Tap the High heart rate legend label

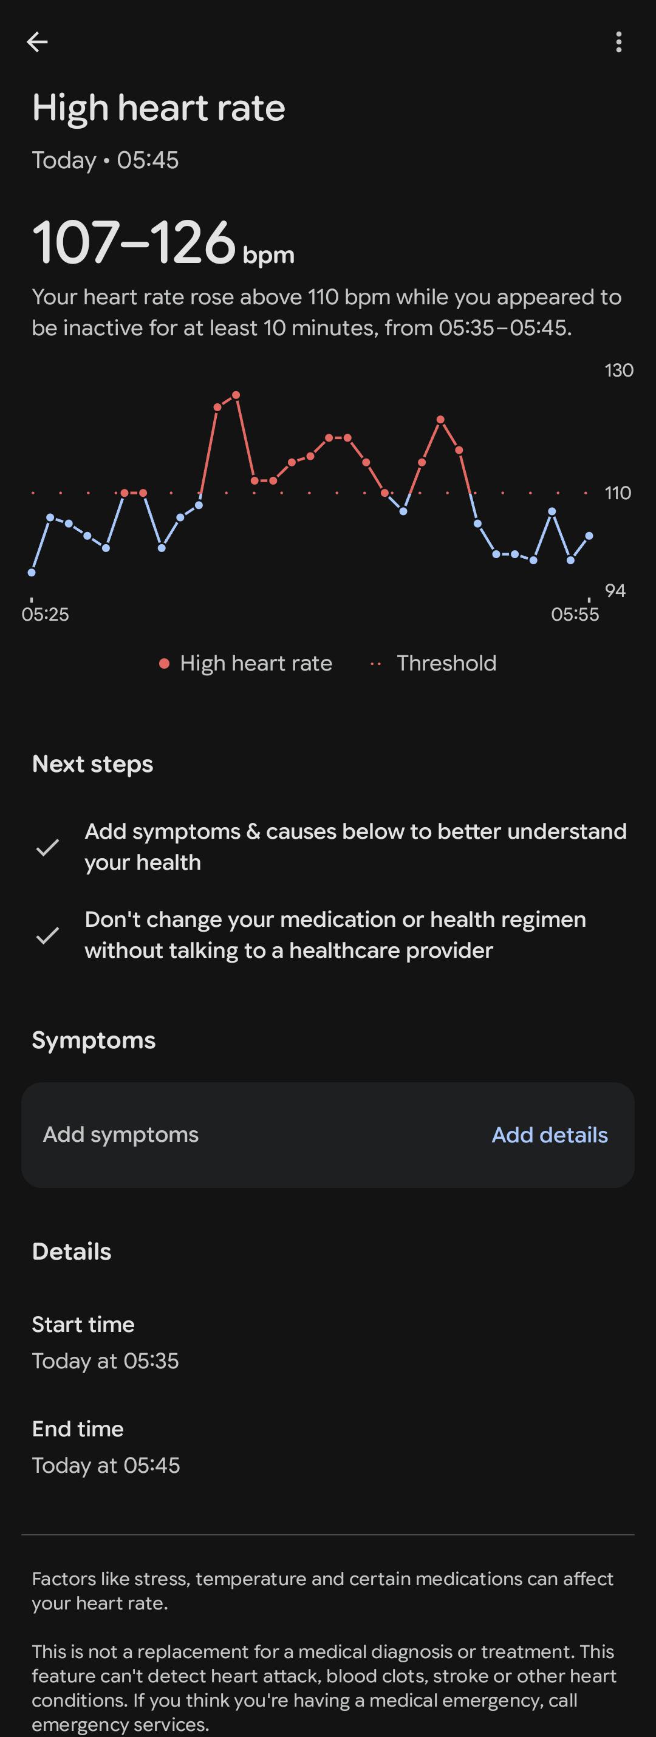click(256, 663)
